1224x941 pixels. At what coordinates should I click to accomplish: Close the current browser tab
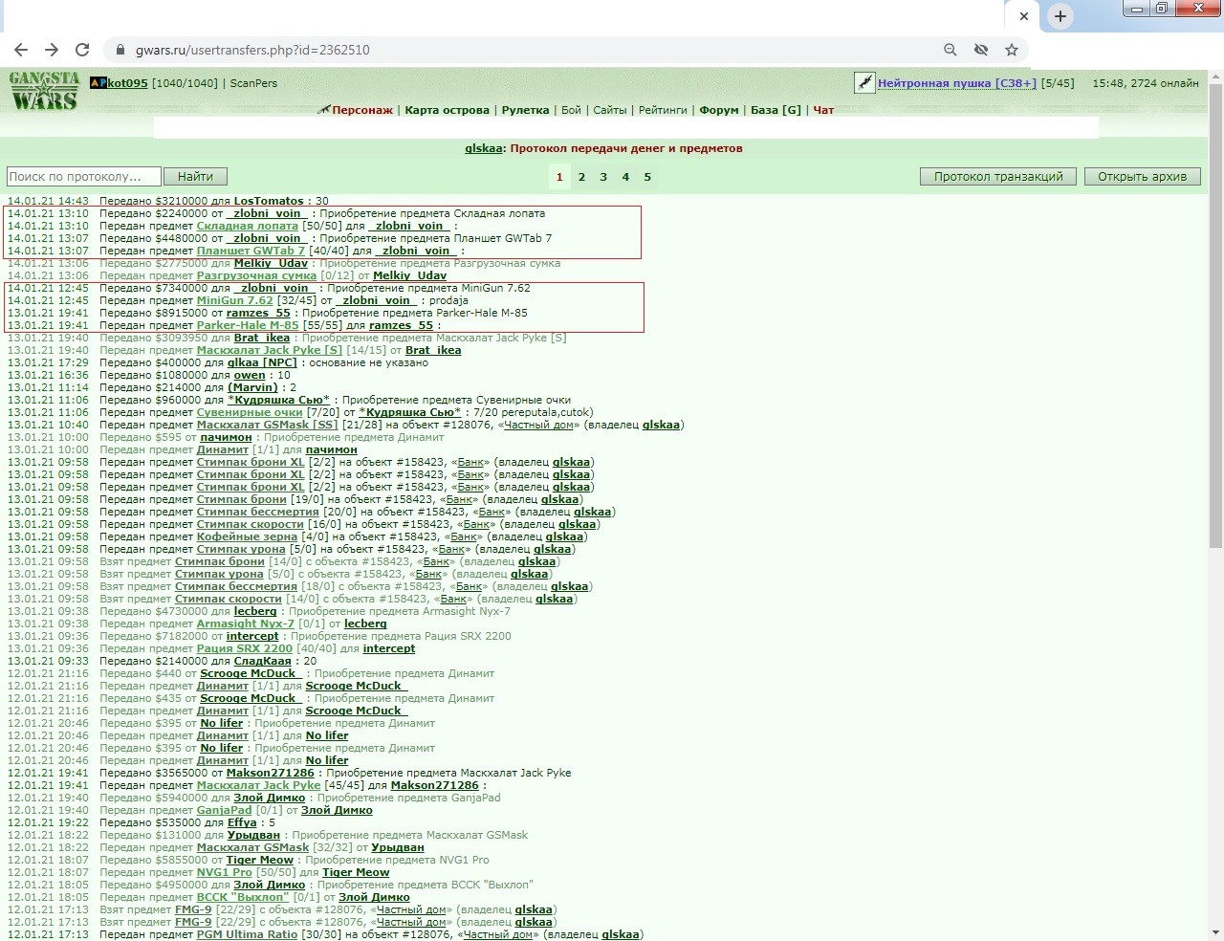pyautogui.click(x=1023, y=16)
